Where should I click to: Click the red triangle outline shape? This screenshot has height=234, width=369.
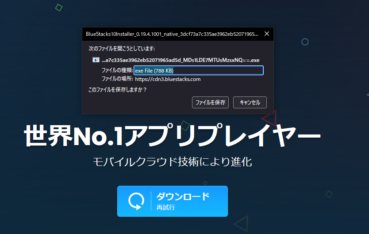point(269,118)
